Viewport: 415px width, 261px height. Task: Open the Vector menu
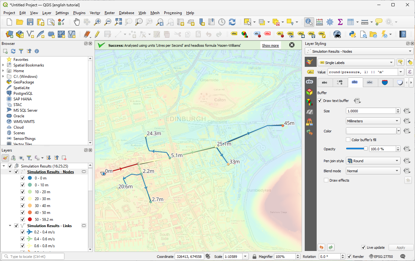pyautogui.click(x=95, y=13)
